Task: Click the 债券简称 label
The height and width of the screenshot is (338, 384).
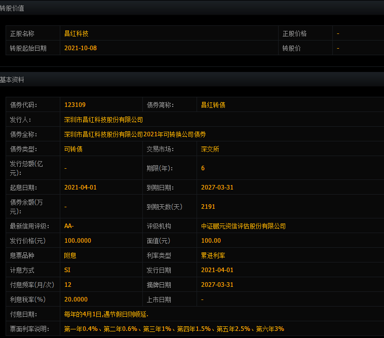Action: tap(160, 105)
